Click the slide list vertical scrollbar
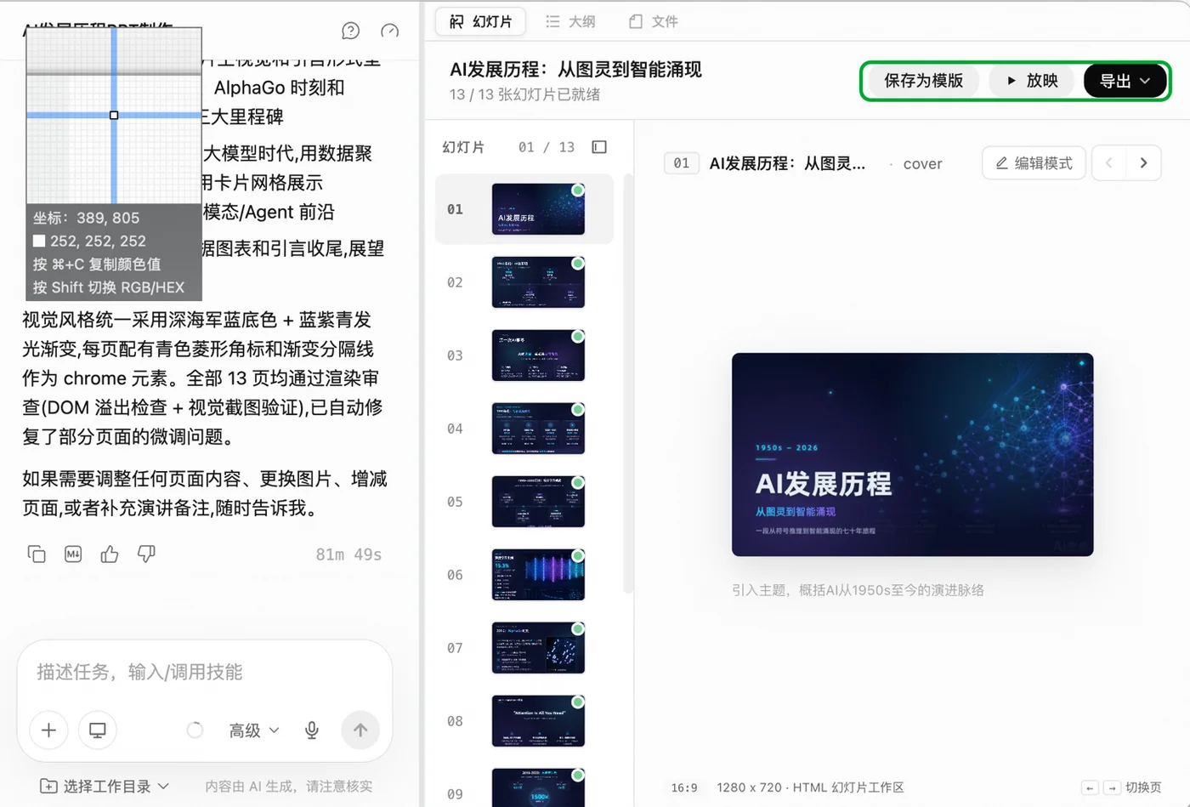Image resolution: width=1190 pixels, height=807 pixels. 628,383
